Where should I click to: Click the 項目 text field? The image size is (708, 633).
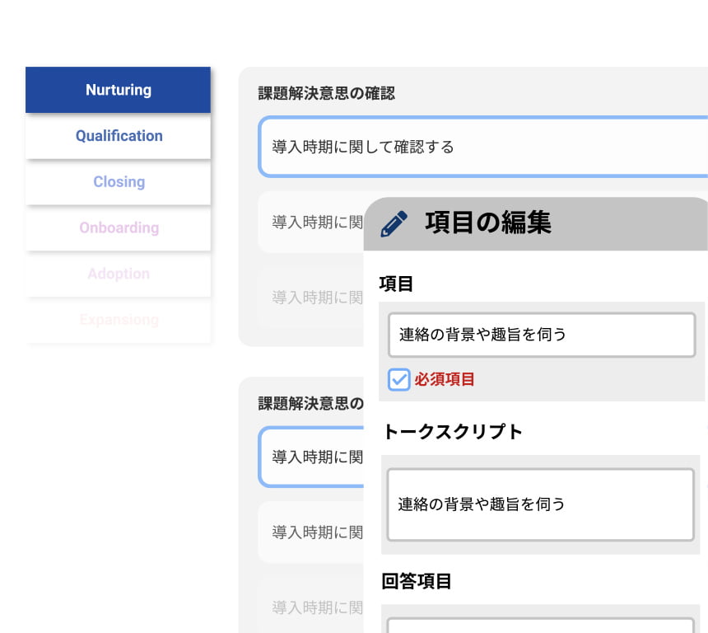point(542,335)
